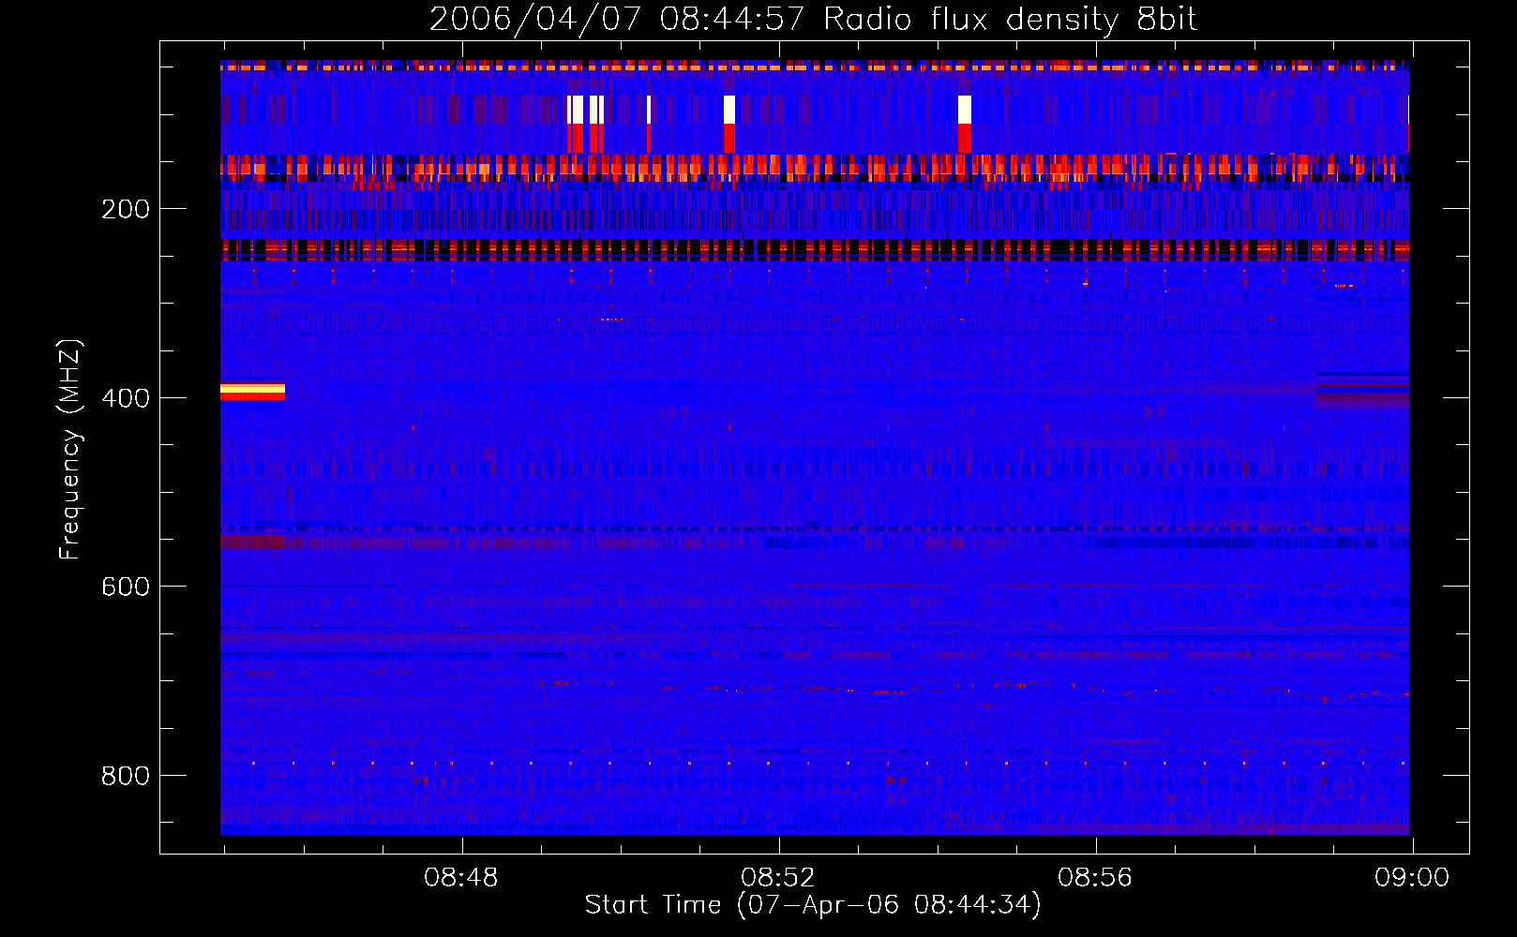This screenshot has width=1517, height=937.
Task: Click the 'Start Time (07-Apr-06 08:44:34)' label
Action: click(x=813, y=905)
